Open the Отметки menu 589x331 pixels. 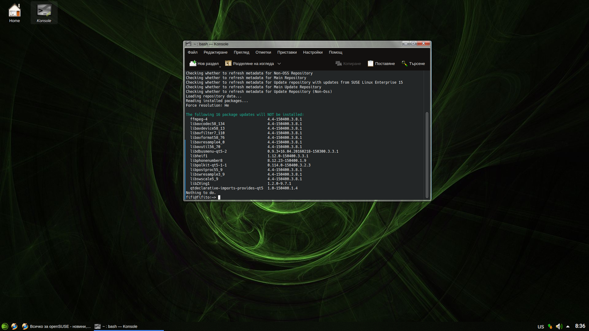tap(263, 52)
